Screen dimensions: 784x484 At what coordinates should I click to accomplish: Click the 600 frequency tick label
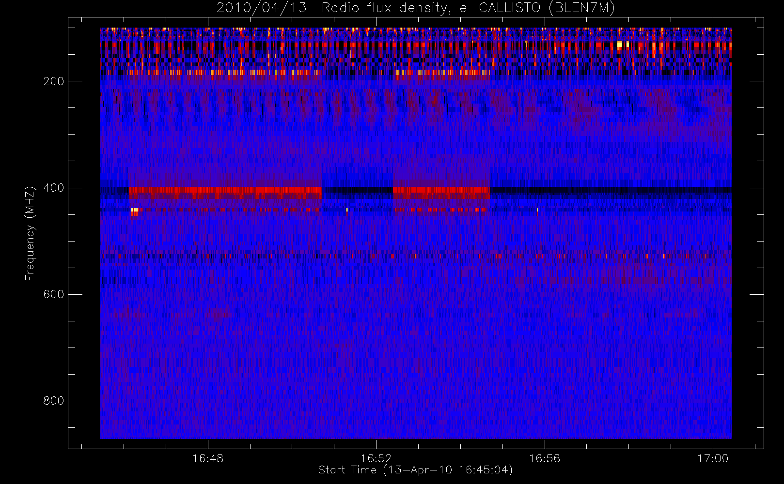pos(53,294)
